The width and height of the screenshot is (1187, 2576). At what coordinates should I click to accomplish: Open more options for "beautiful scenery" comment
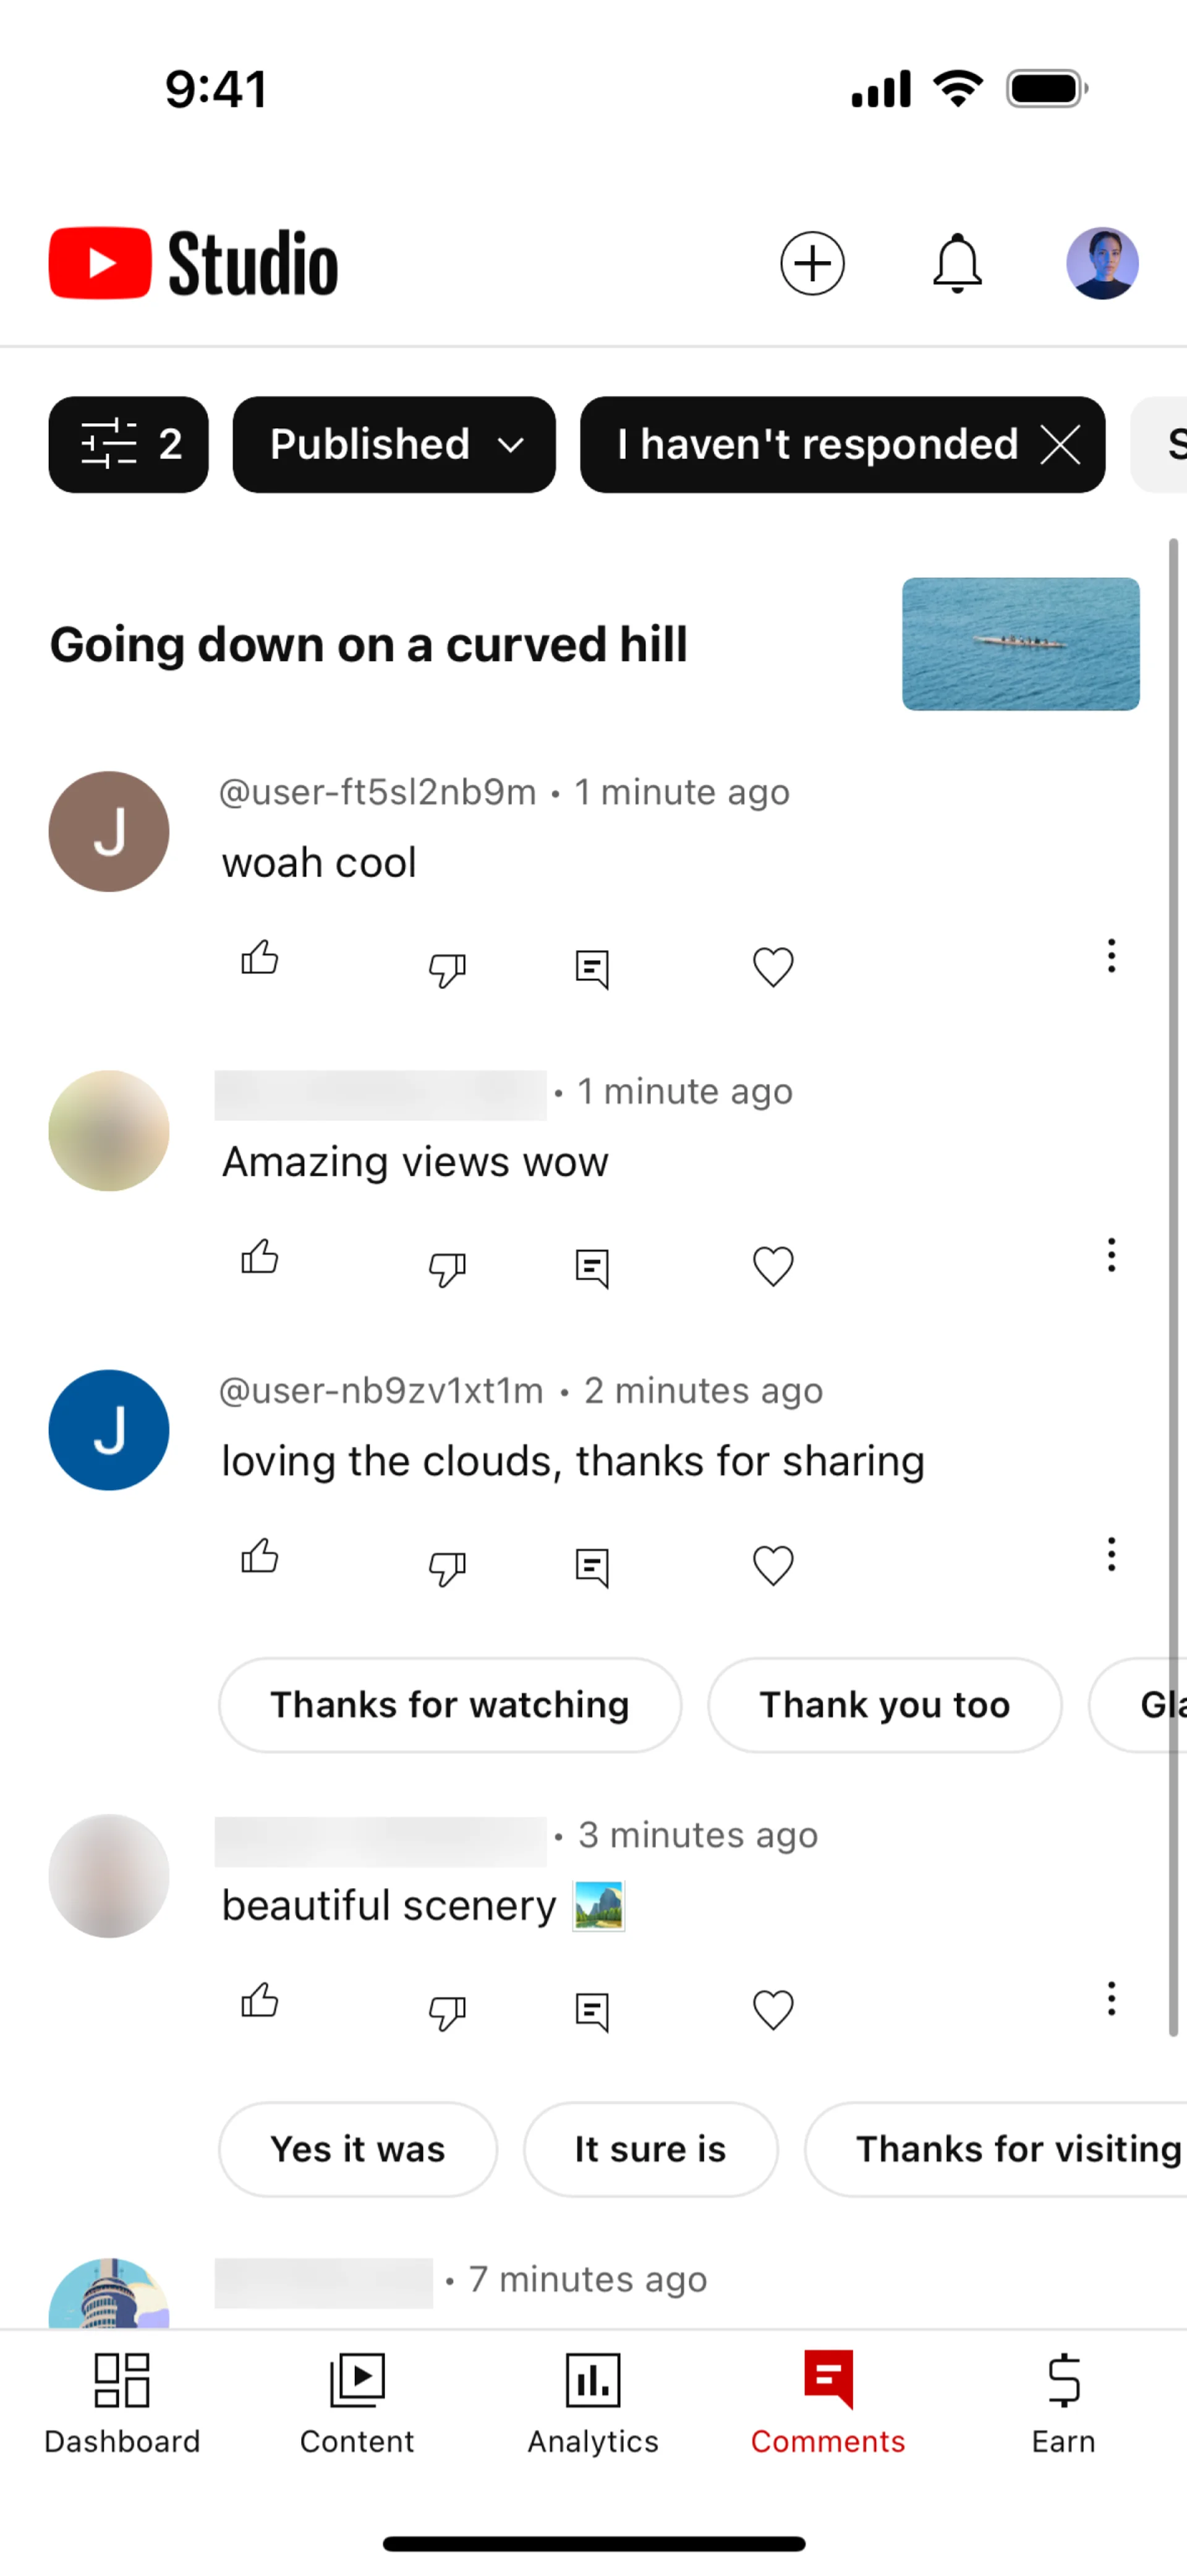pyautogui.click(x=1110, y=1999)
